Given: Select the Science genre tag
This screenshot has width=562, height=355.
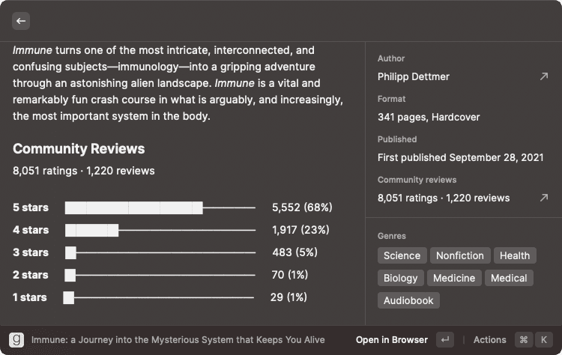Looking at the screenshot, I should pos(402,255).
